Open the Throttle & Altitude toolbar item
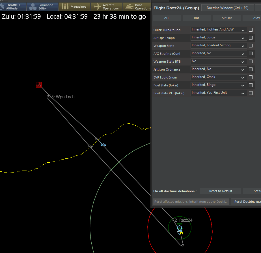 [x=13, y=7]
